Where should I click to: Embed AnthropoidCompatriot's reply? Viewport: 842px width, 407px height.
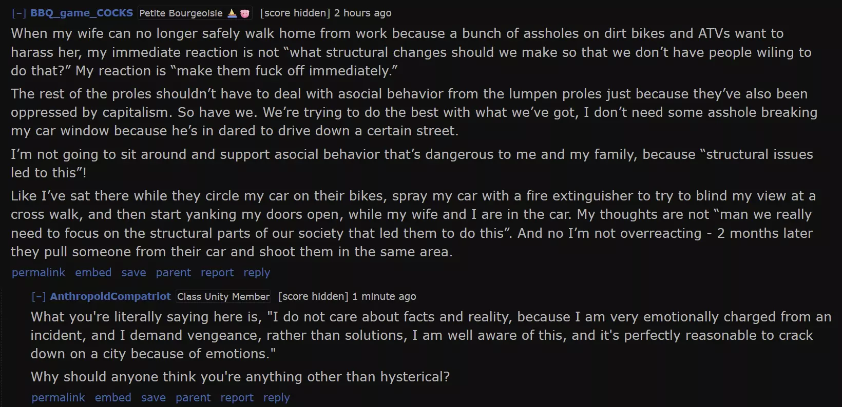tap(113, 398)
